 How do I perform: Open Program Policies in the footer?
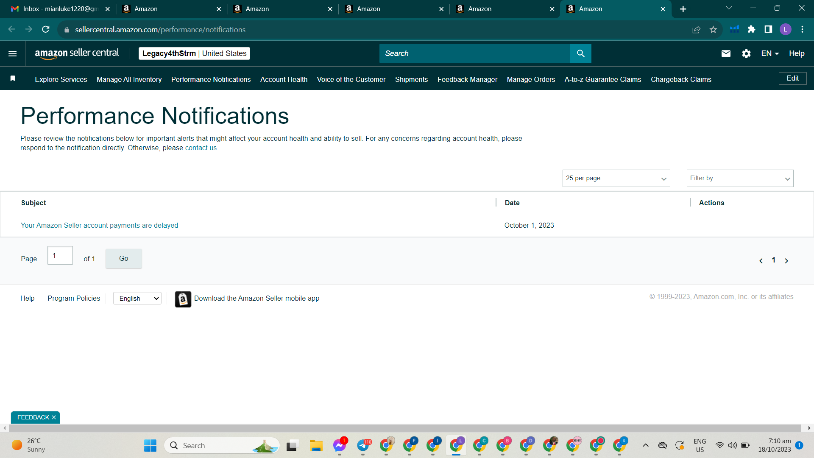click(74, 299)
